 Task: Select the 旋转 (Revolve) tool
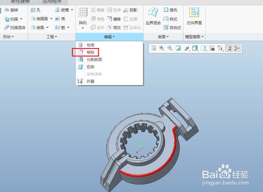pos(11,10)
